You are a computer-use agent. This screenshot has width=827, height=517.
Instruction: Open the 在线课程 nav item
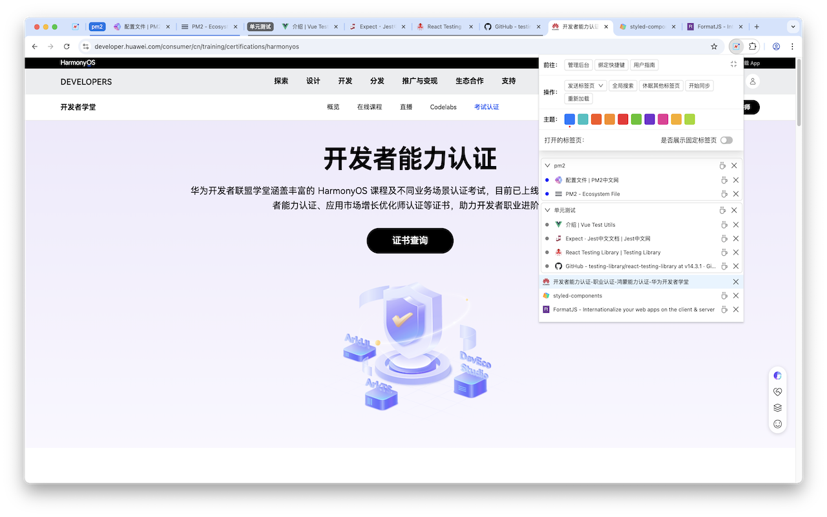370,107
